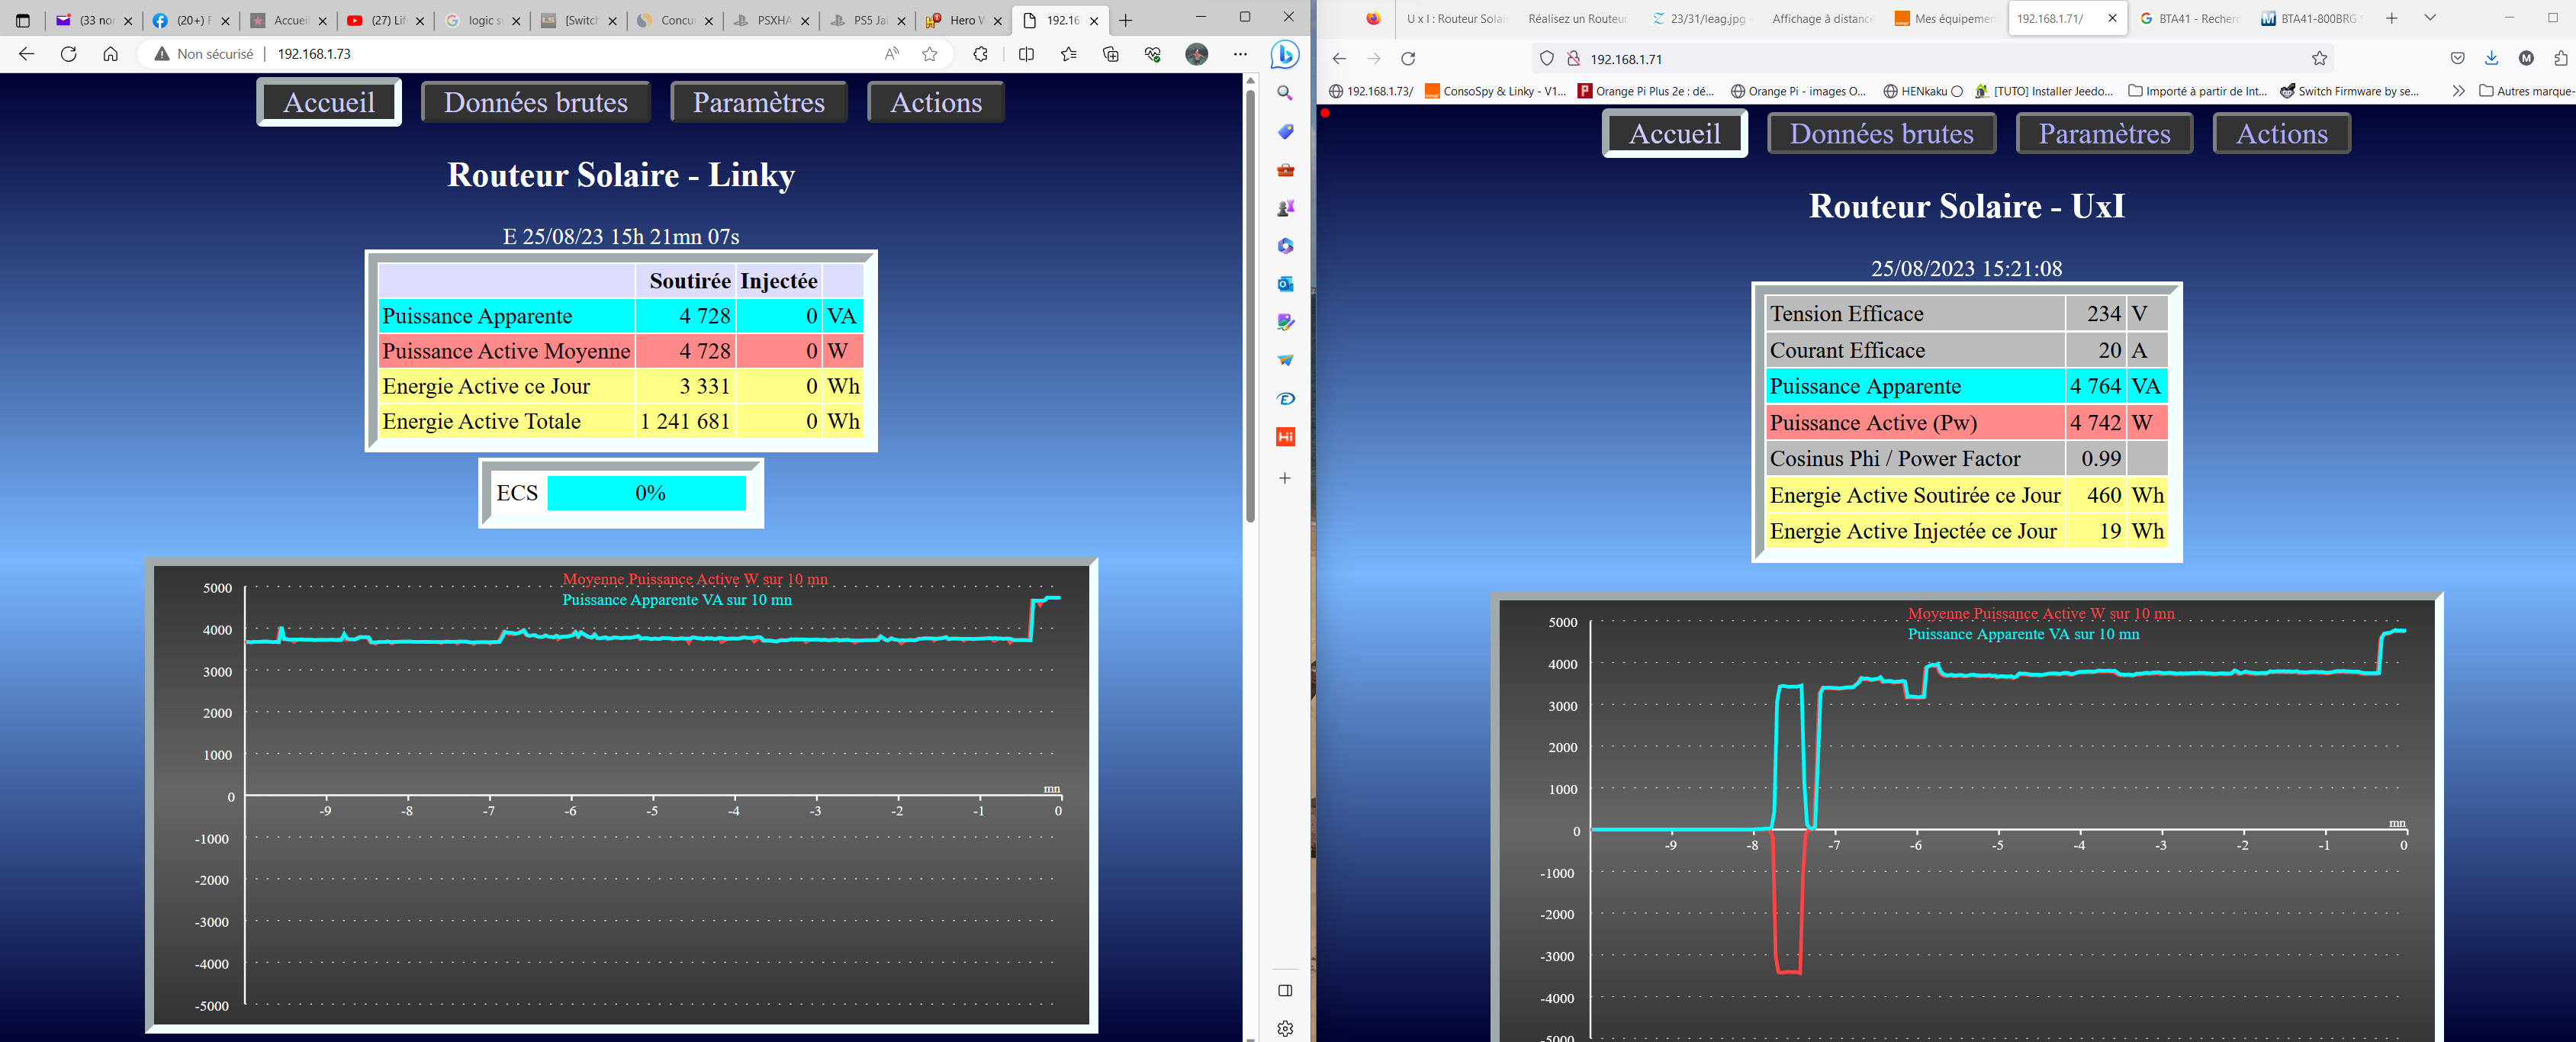Expand Firefox list all tabs chevron
2576x1042 pixels.
tap(2429, 18)
